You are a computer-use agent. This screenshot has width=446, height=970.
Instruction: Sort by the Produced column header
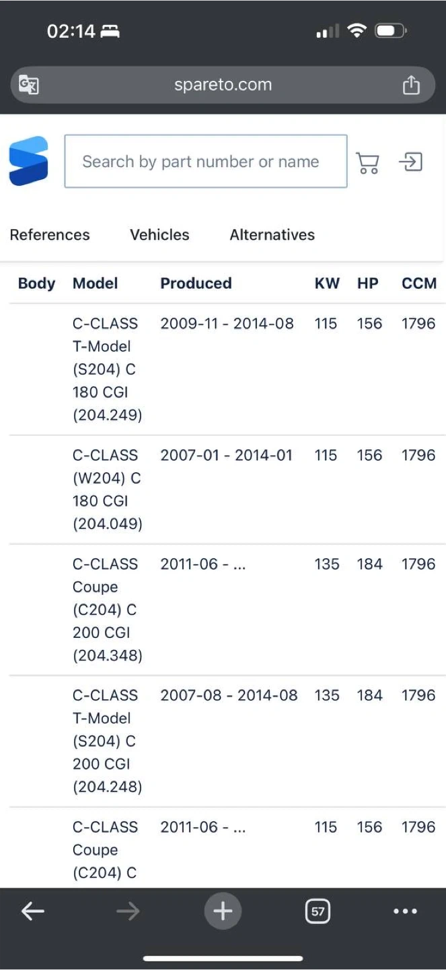click(196, 284)
